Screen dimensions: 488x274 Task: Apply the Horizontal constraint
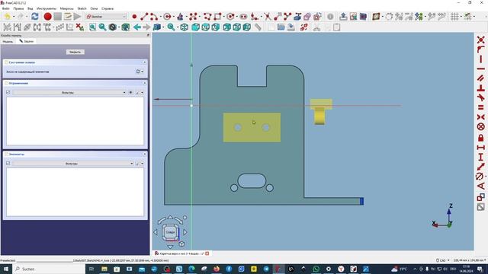tap(481, 68)
